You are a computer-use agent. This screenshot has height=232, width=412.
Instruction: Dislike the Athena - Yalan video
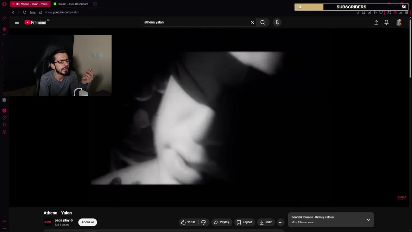click(x=203, y=222)
